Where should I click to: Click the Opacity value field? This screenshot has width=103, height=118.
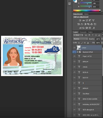click(x=98, y=39)
